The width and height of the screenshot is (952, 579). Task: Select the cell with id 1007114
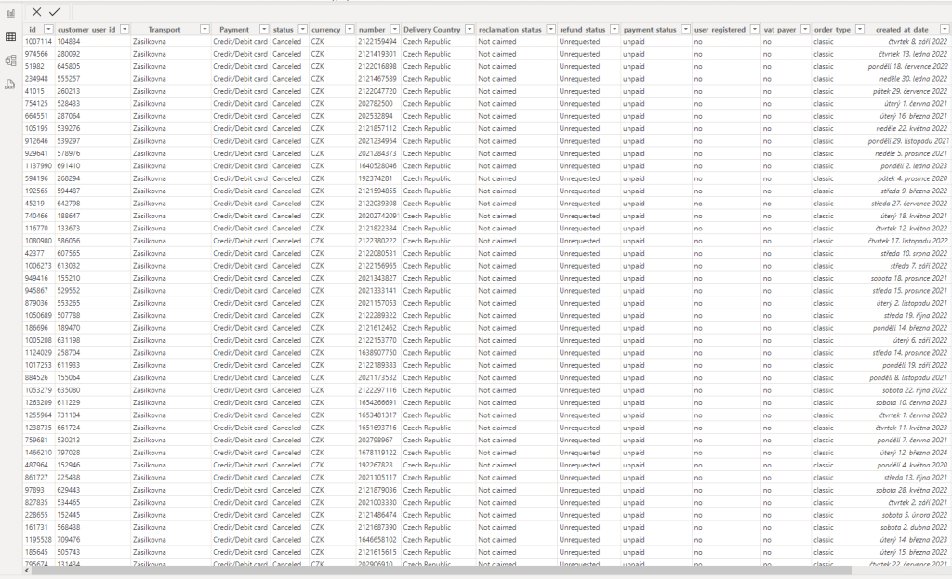38,42
